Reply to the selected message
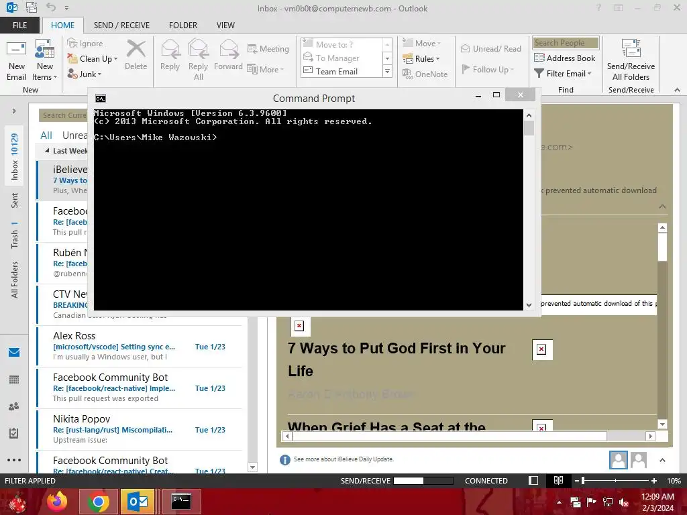 coord(170,56)
